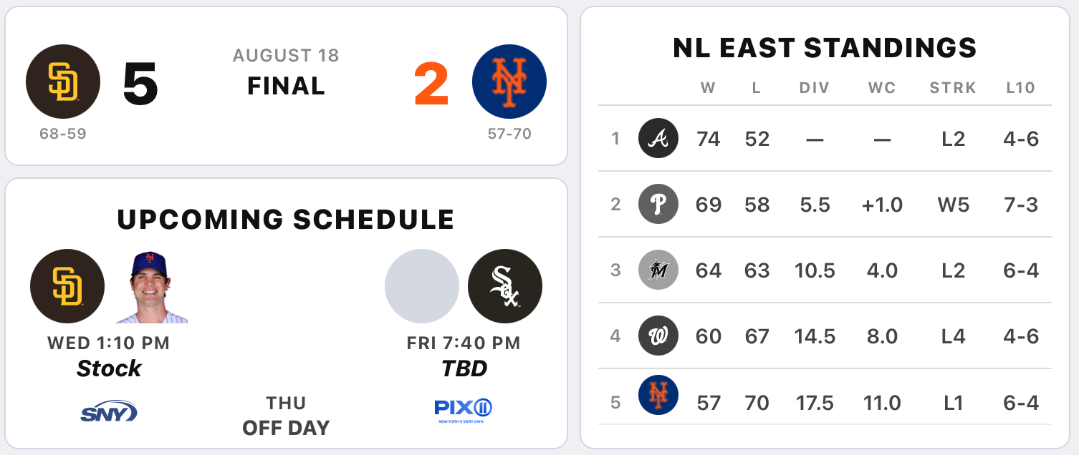Click the NL EAST STANDINGS title

coord(825,48)
